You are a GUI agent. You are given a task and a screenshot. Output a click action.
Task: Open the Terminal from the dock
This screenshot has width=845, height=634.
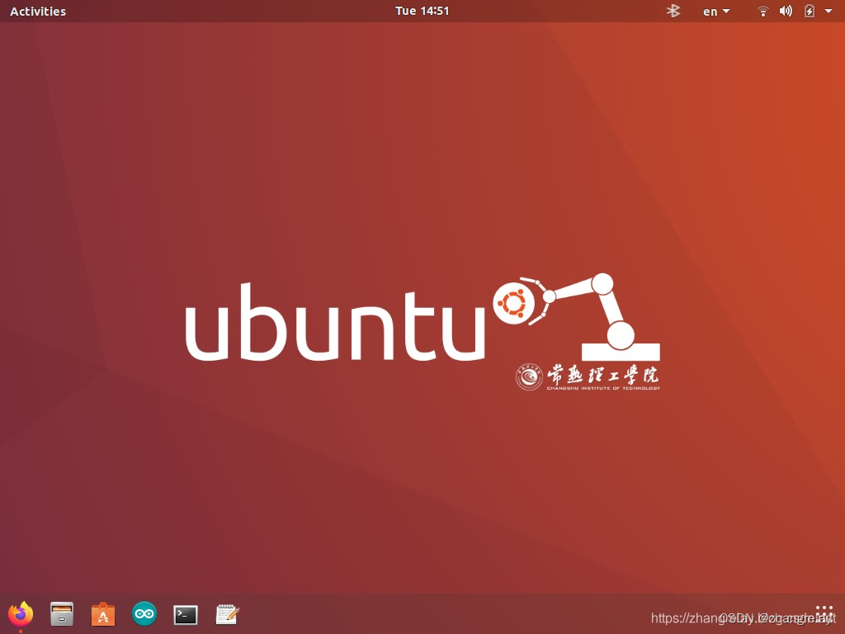pos(186,614)
